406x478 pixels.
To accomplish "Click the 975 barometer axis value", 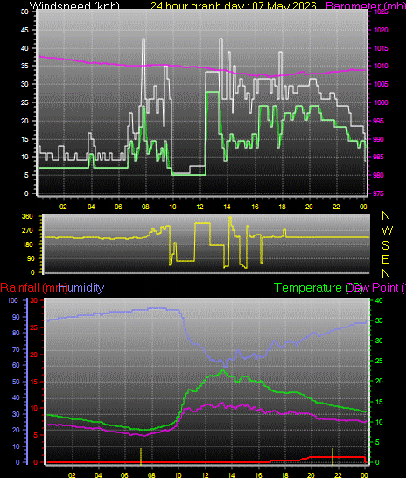I will (379, 193).
